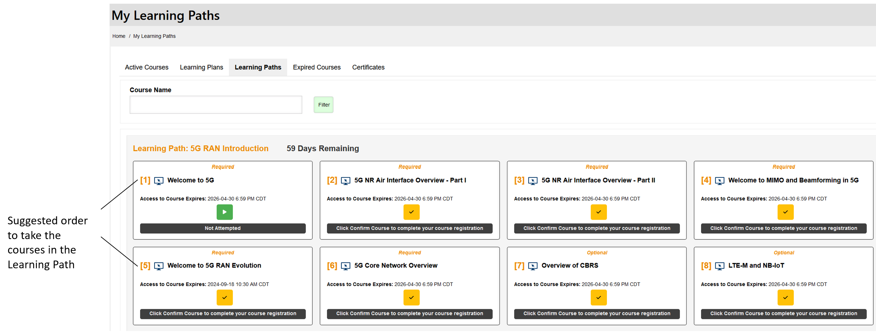Click monitor icon beside Welcome to MIMO and Beamforming
The width and height of the screenshot is (876, 336).
click(x=719, y=181)
